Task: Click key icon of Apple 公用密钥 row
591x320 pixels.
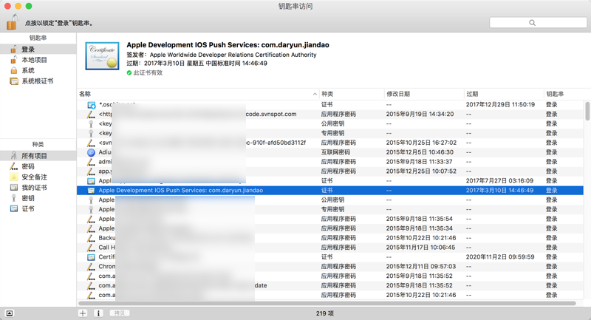Action: (91, 200)
